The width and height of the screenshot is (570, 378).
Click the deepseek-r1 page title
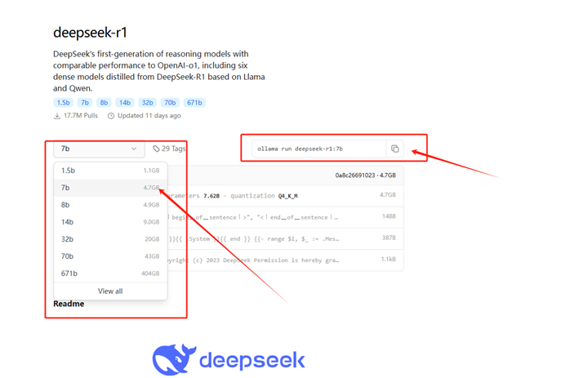90,33
